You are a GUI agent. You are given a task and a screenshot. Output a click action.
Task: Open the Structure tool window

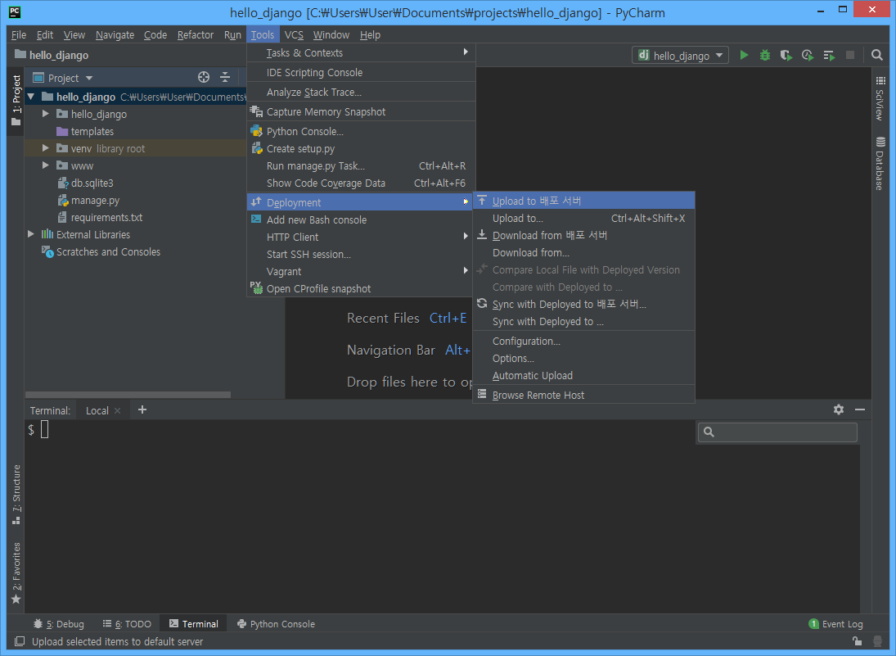pos(16,495)
